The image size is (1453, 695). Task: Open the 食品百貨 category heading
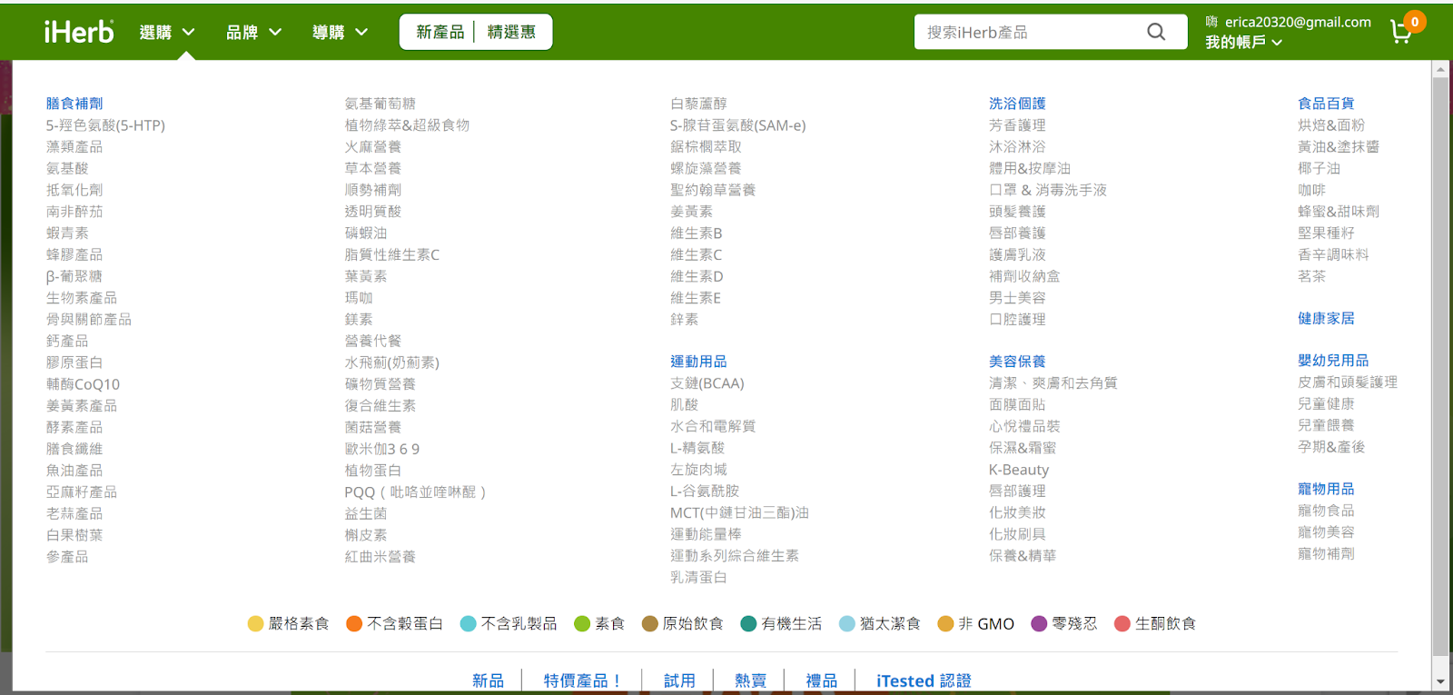tap(1326, 104)
